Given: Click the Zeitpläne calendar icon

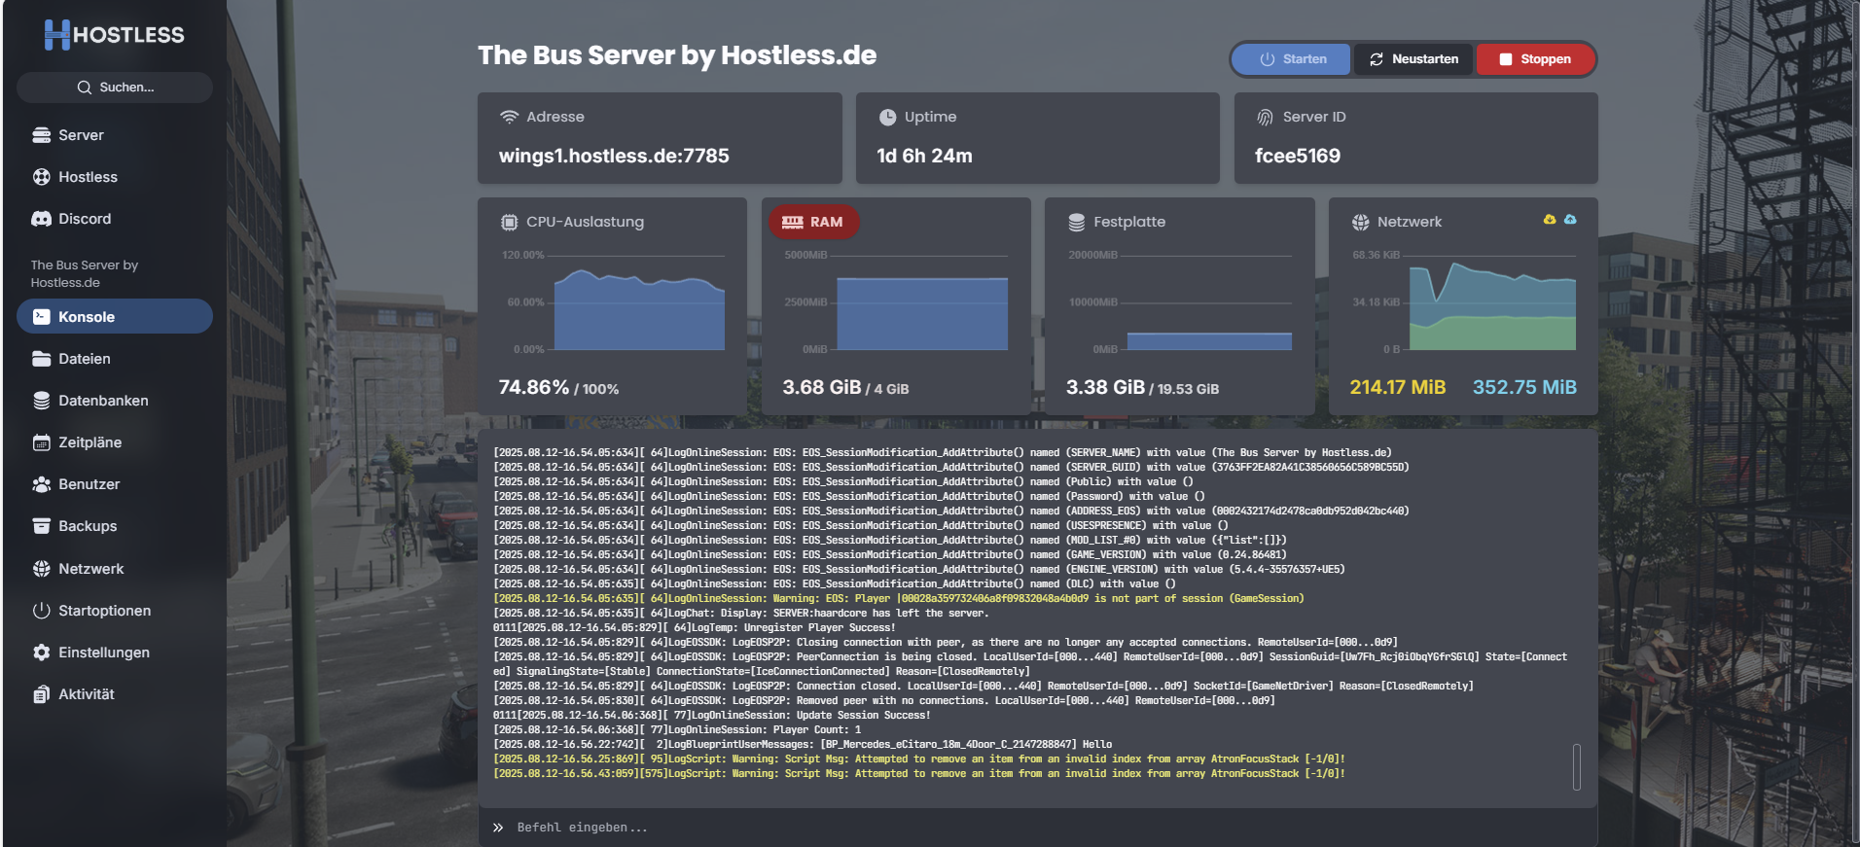Looking at the screenshot, I should click(42, 442).
